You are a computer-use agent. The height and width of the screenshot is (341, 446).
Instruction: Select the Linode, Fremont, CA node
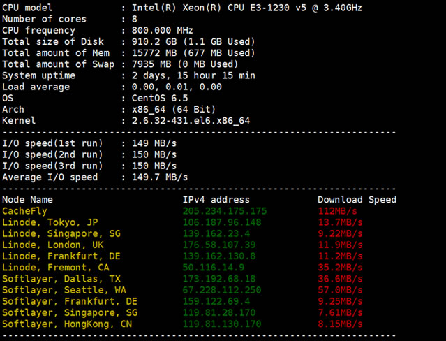click(56, 268)
